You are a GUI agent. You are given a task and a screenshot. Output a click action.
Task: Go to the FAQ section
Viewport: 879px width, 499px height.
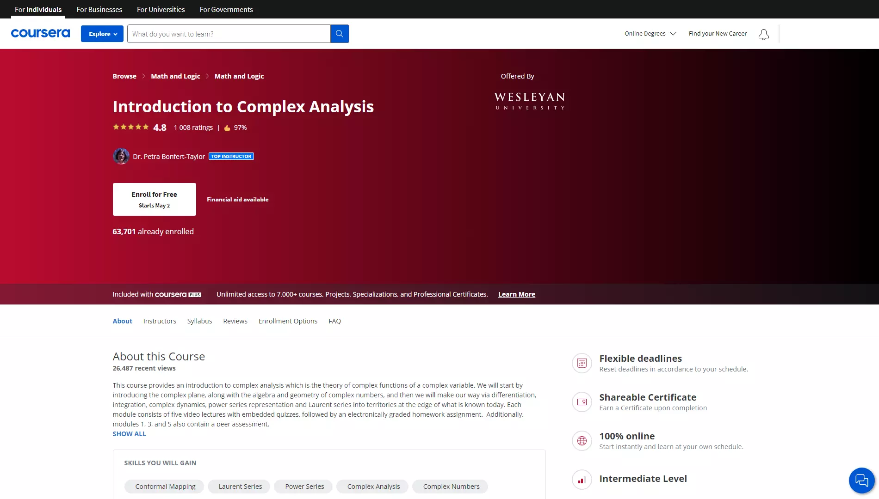click(x=334, y=321)
